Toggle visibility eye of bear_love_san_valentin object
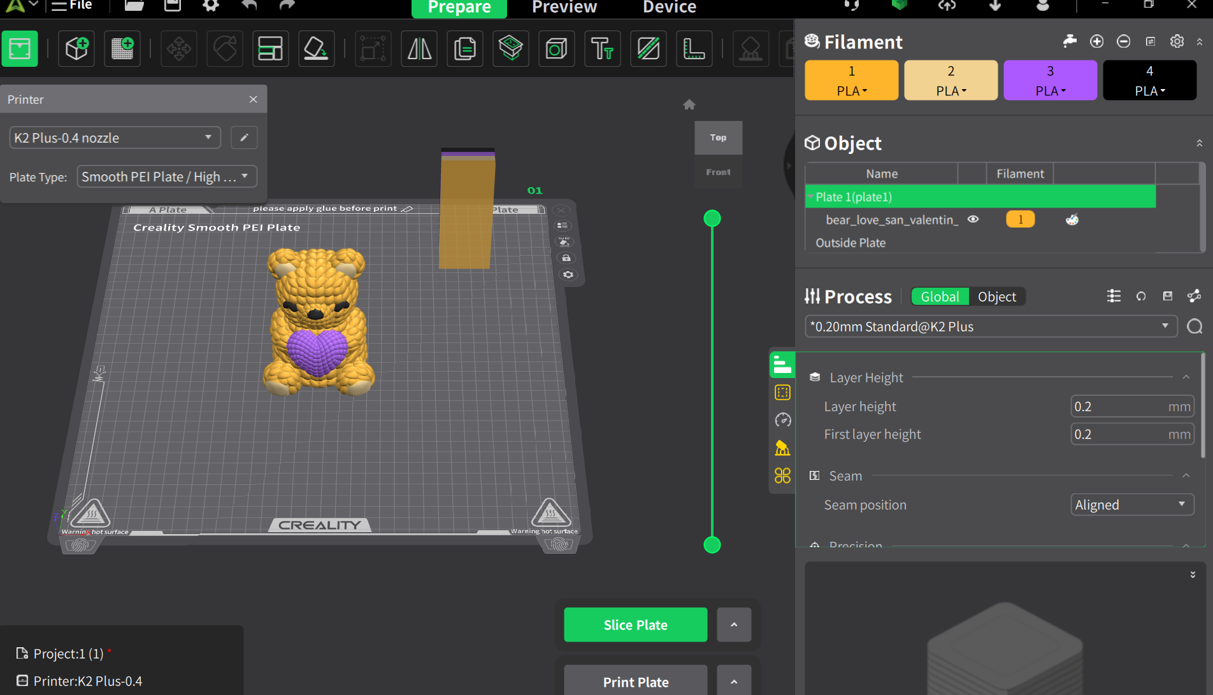Image resolution: width=1213 pixels, height=695 pixels. pos(973,220)
